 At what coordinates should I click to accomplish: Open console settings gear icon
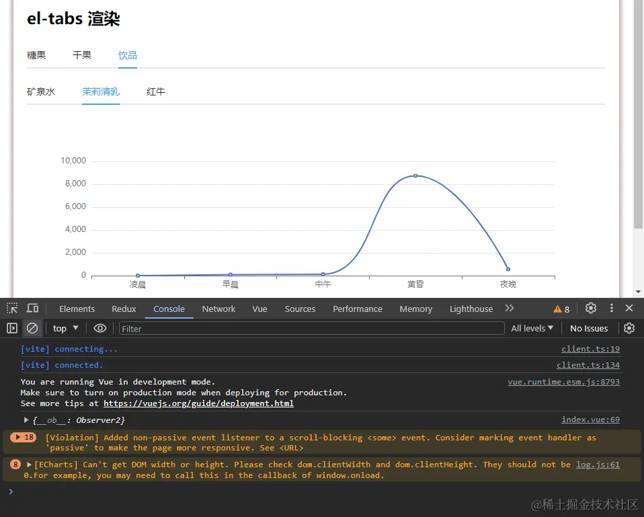pos(629,328)
